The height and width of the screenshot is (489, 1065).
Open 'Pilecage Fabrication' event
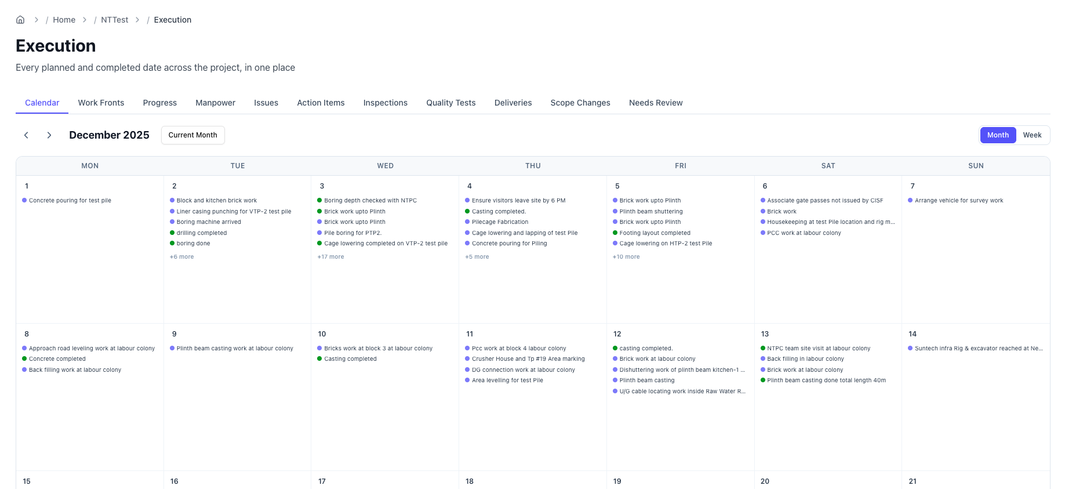pyautogui.click(x=497, y=222)
